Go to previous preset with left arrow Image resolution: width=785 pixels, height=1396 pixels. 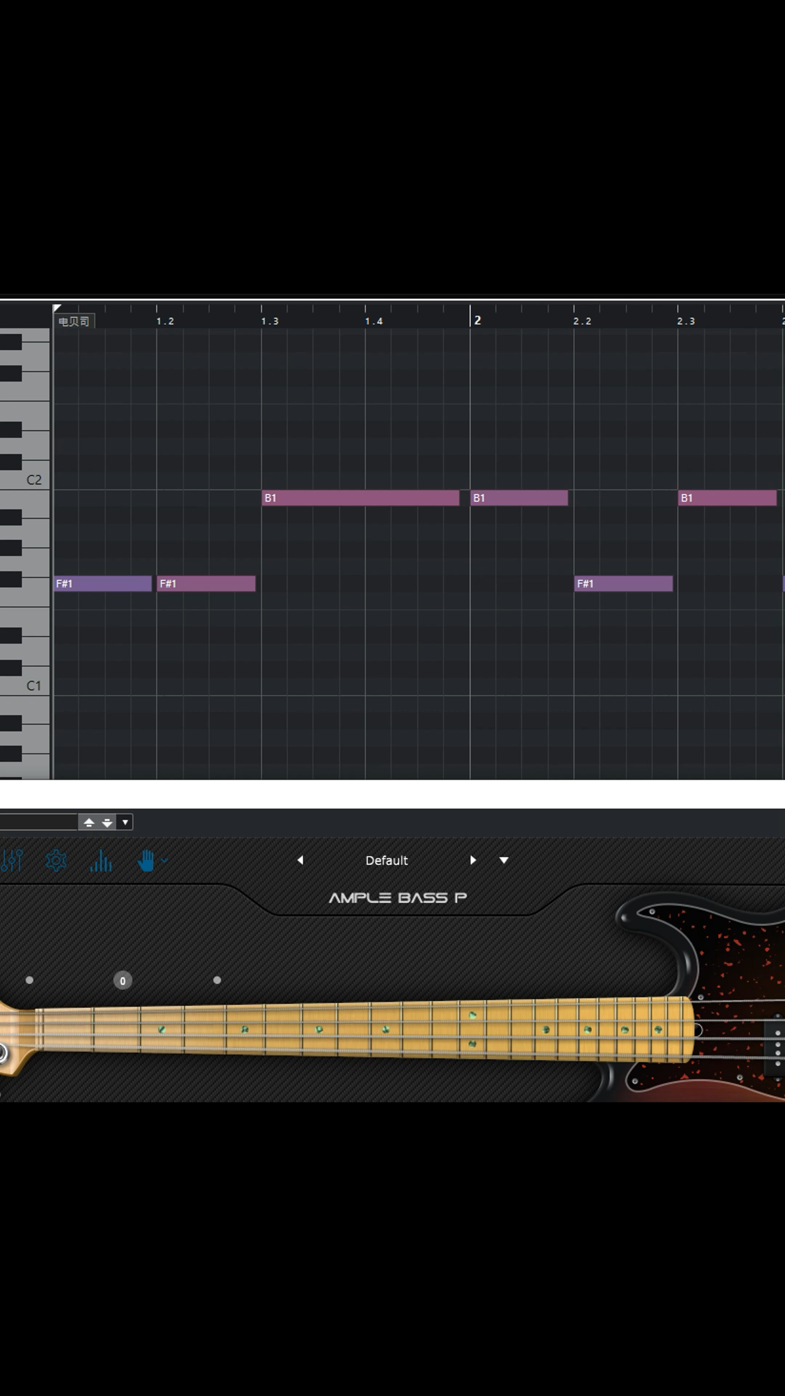point(300,860)
